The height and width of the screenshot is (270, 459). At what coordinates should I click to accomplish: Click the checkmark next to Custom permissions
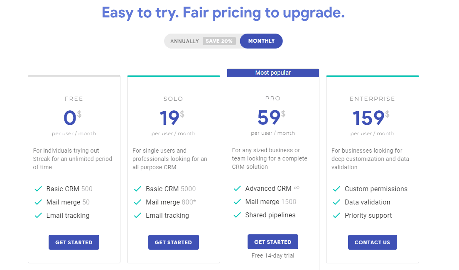[x=336, y=189]
